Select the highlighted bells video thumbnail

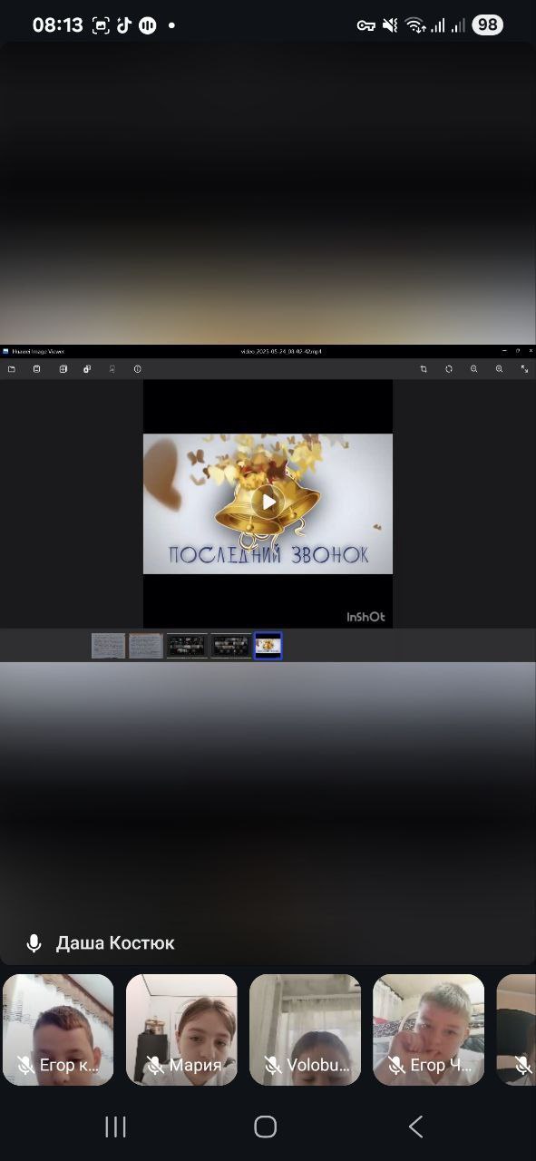click(268, 646)
